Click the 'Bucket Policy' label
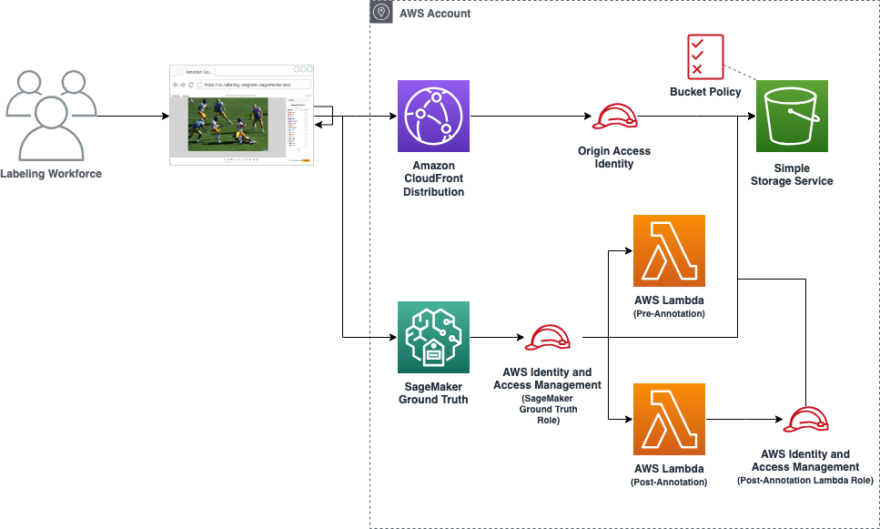The width and height of the screenshot is (880, 529). coord(705,92)
